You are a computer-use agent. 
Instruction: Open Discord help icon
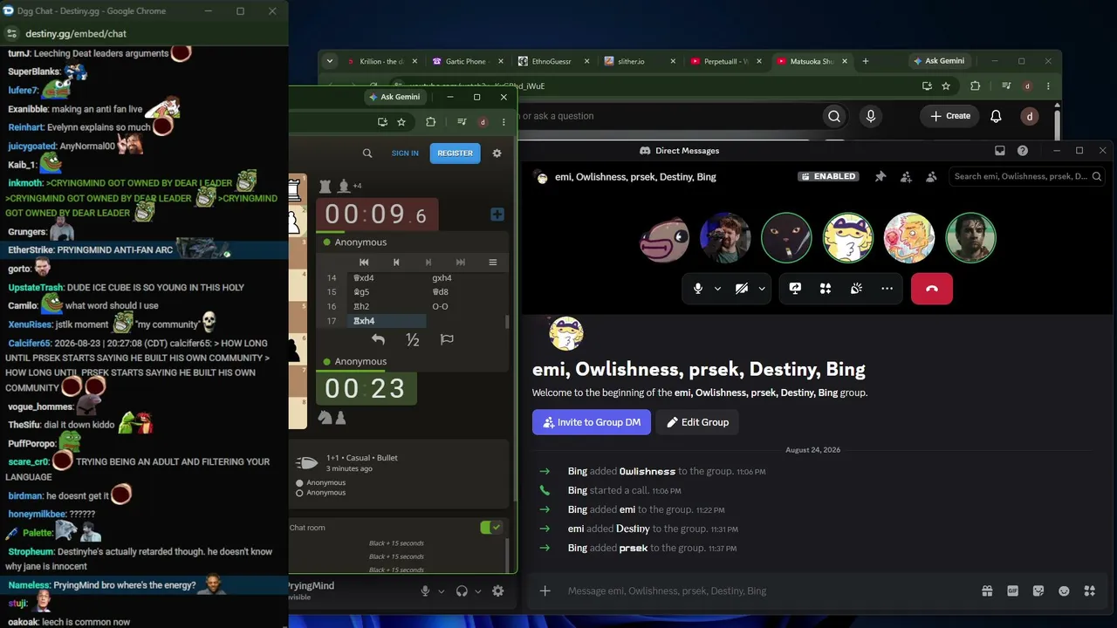click(1023, 150)
